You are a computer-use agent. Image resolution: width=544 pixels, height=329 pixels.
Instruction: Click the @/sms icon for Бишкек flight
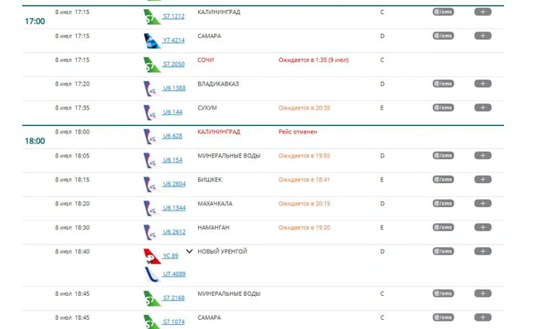(x=443, y=179)
